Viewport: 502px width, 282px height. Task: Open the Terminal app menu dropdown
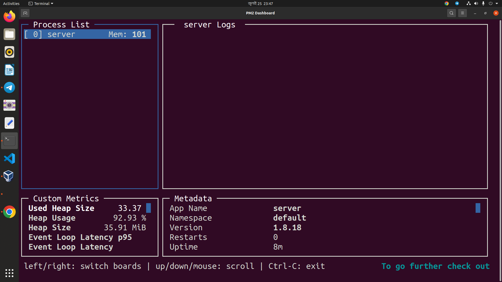[x=41, y=3]
